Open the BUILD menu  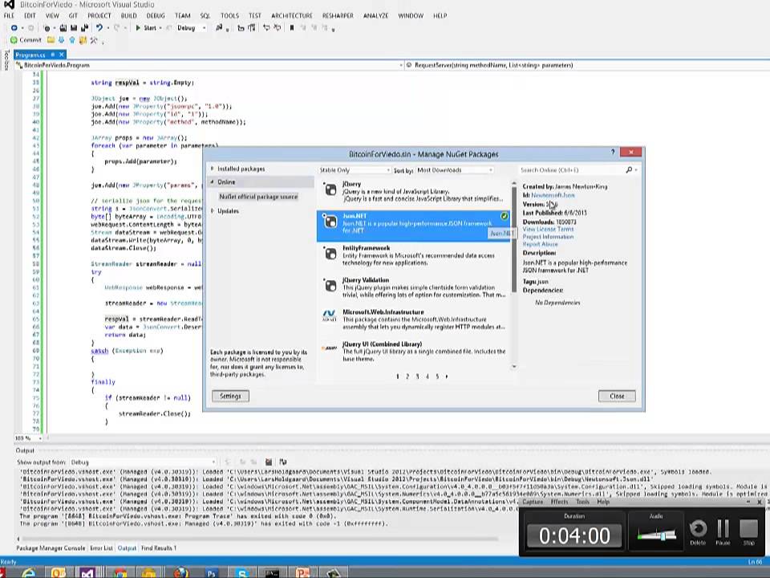pyautogui.click(x=128, y=16)
